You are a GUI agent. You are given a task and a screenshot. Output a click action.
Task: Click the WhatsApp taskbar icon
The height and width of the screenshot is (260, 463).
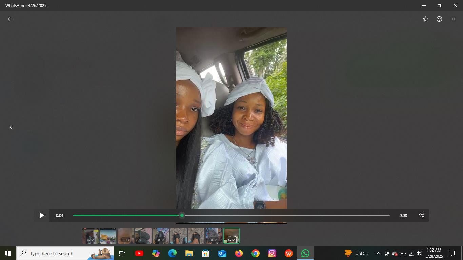(x=305, y=253)
